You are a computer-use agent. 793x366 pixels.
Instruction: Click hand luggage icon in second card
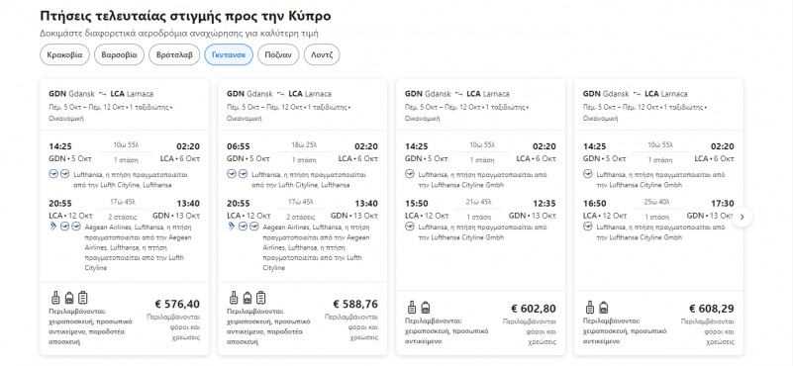234,298
